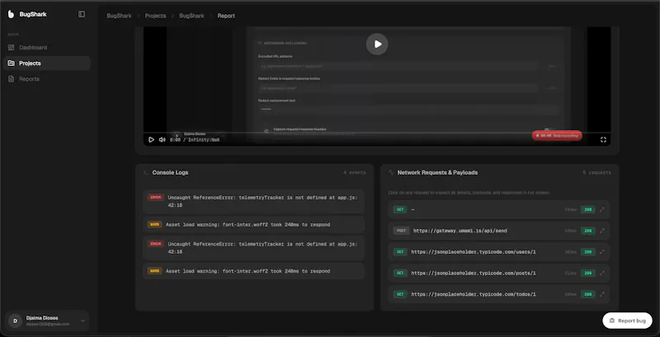Play the recording using the large center play button

coord(377,44)
